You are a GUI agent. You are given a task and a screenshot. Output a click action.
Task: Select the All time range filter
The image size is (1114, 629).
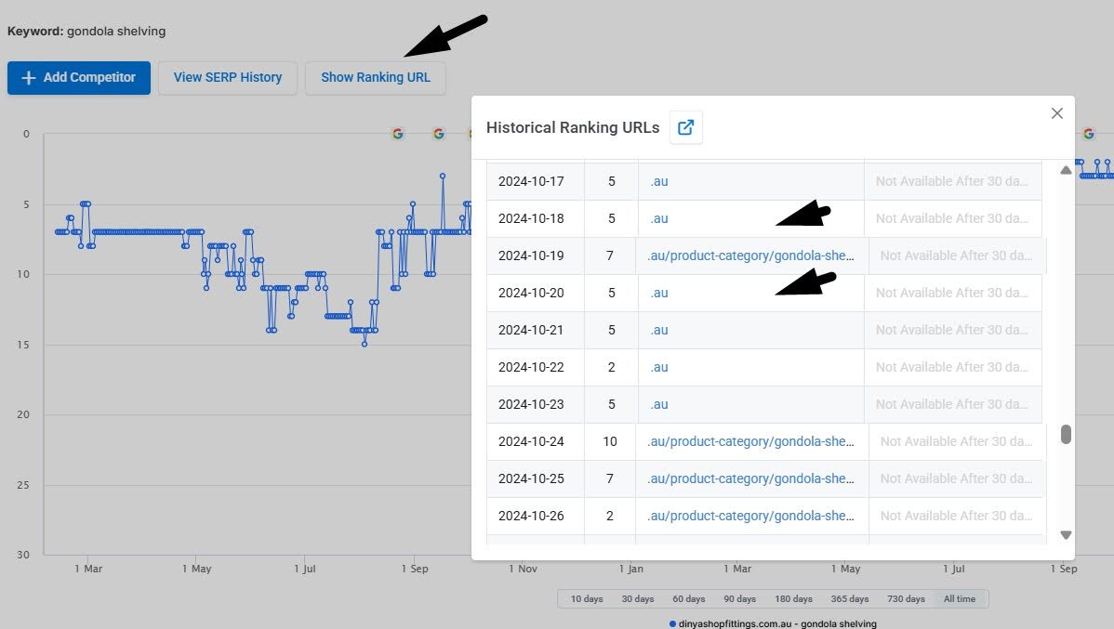(x=961, y=598)
